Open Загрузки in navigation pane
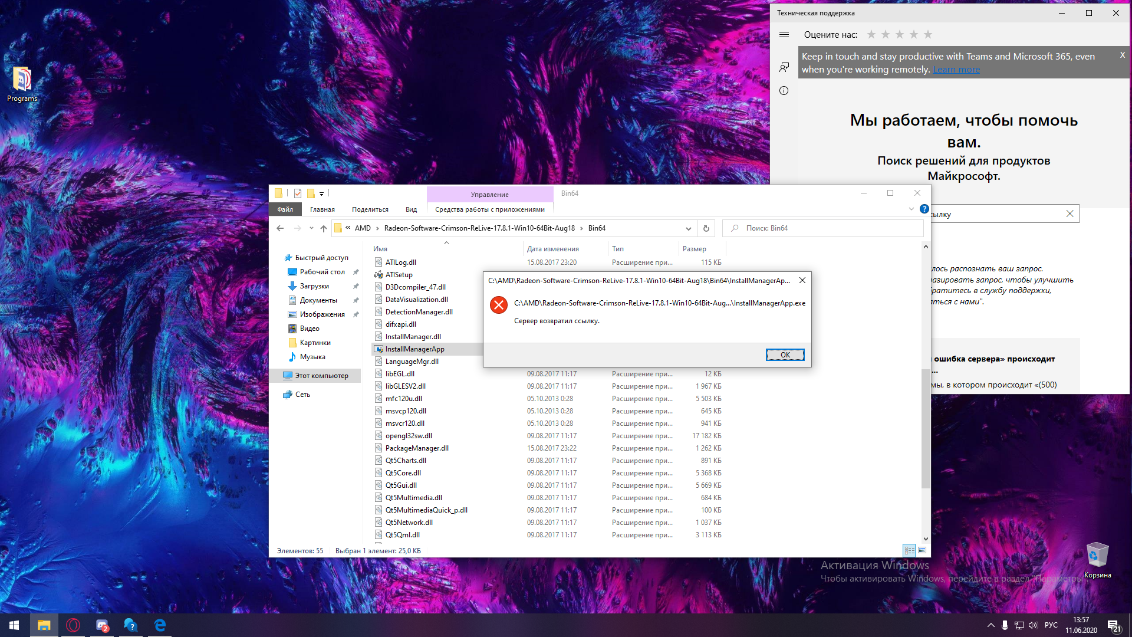Image resolution: width=1132 pixels, height=637 pixels. 314,286
